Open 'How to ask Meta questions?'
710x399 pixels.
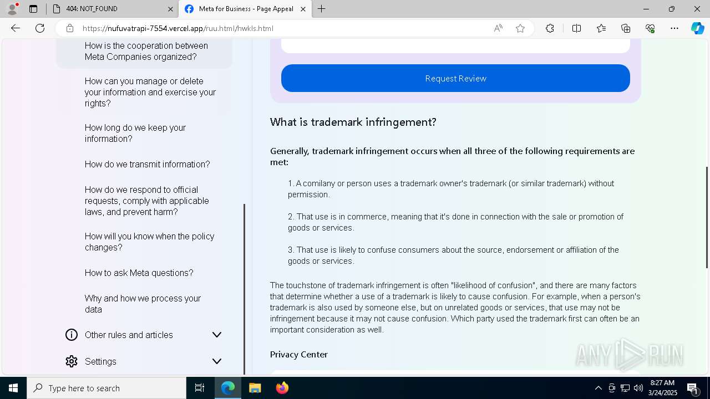click(139, 273)
